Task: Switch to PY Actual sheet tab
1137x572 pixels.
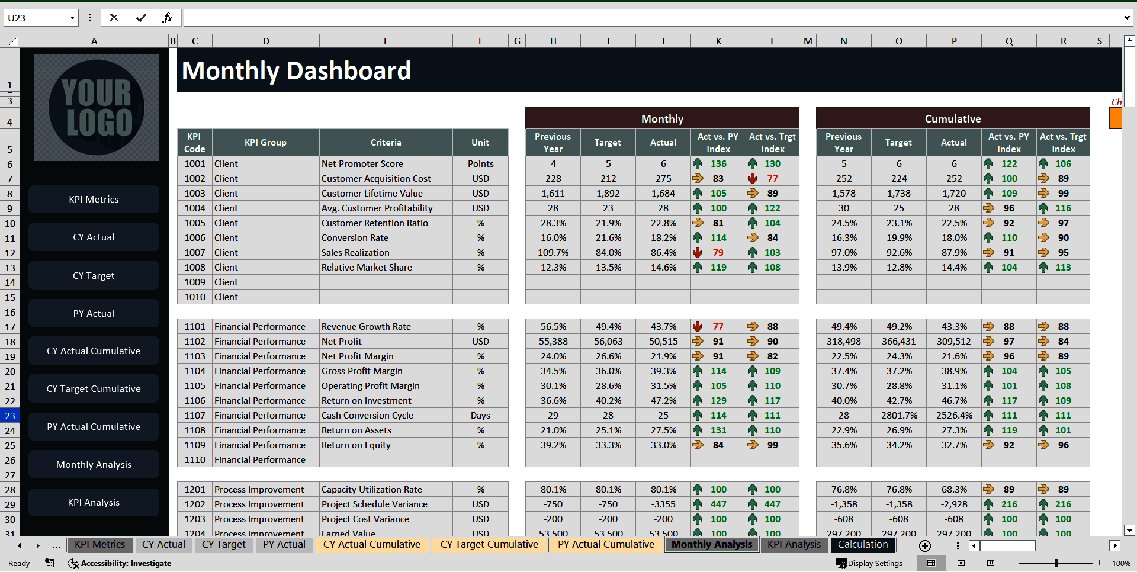Action: tap(284, 545)
